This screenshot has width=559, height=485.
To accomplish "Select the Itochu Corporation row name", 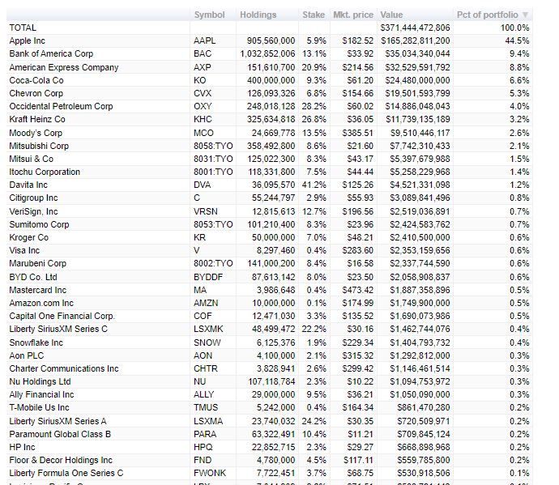I will (45, 172).
